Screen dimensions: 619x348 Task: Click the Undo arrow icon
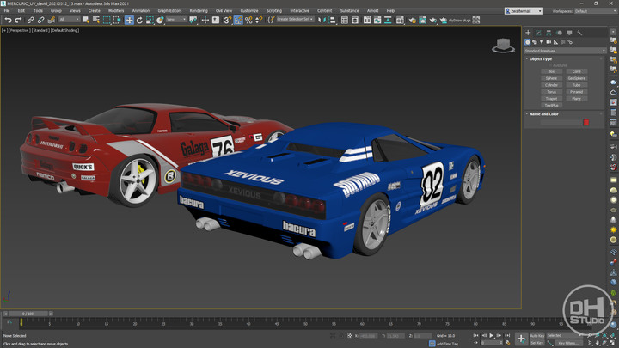pyautogui.click(x=8, y=20)
